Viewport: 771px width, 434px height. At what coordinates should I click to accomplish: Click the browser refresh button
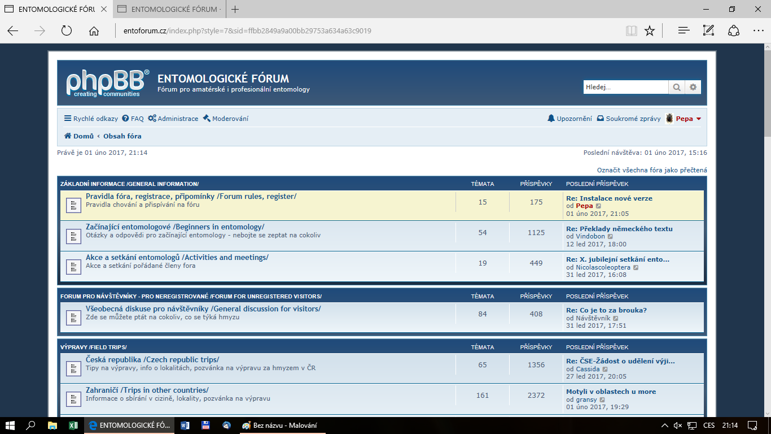67,31
